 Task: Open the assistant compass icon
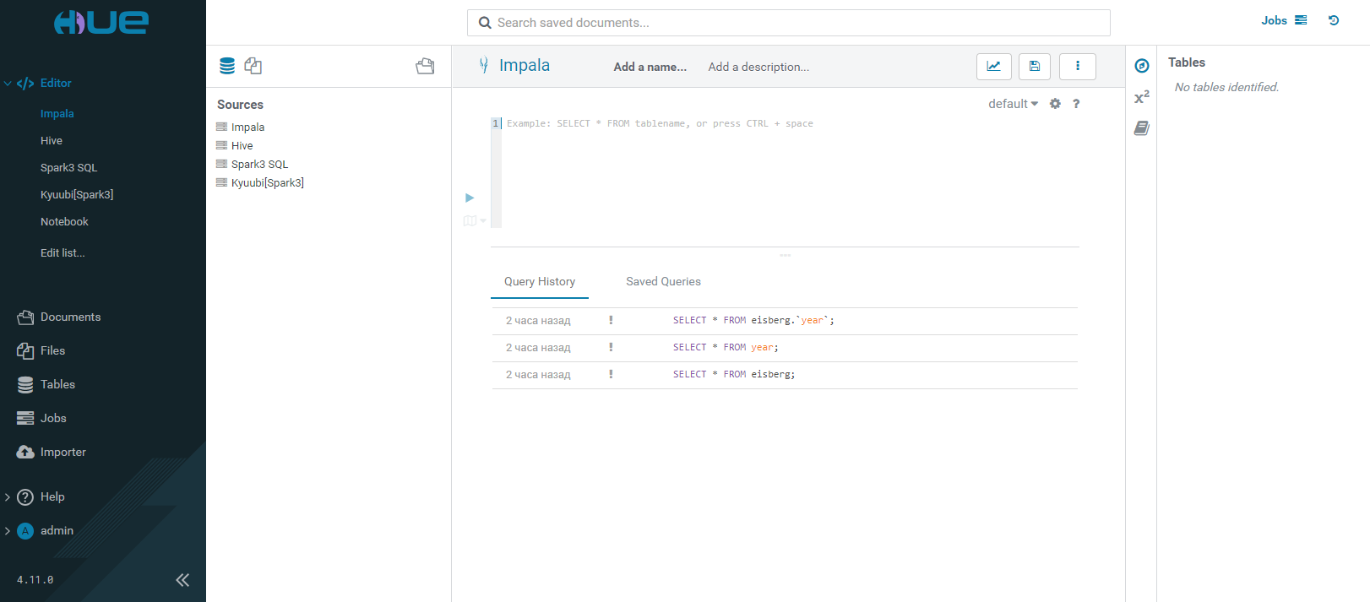click(1142, 66)
